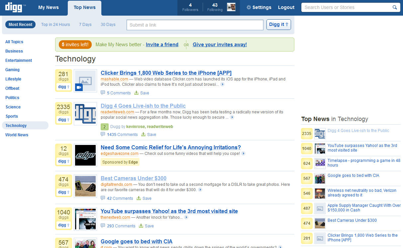This screenshot has height=248, width=403.
Task: Digg the YouTube surpasses Yahoo story
Action: 63,225
